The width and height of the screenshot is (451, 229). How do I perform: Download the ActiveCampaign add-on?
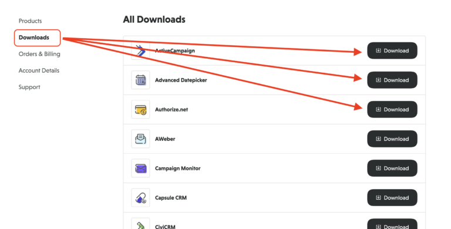pyautogui.click(x=392, y=50)
